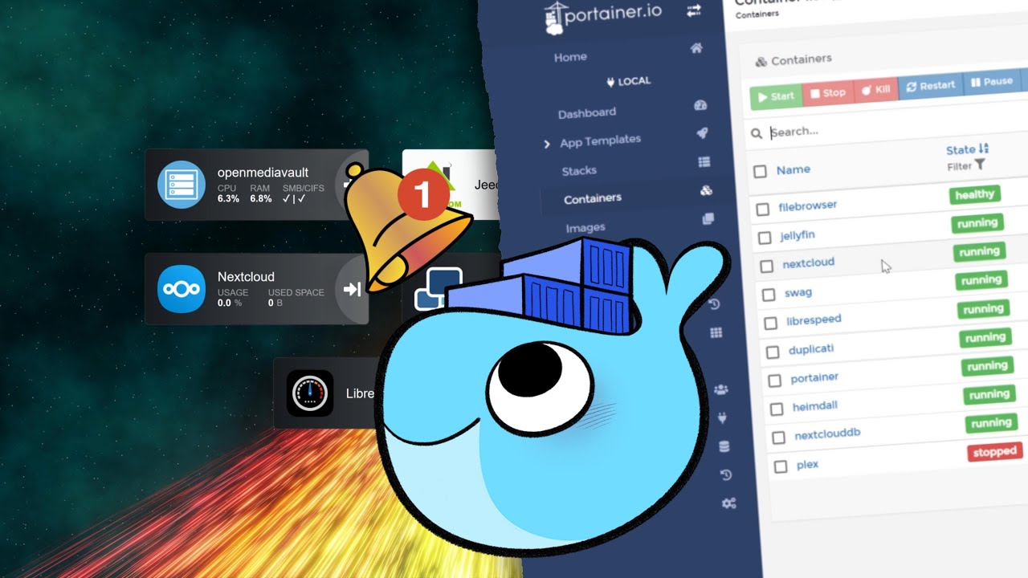Click the search magnifier icon

[x=756, y=134]
